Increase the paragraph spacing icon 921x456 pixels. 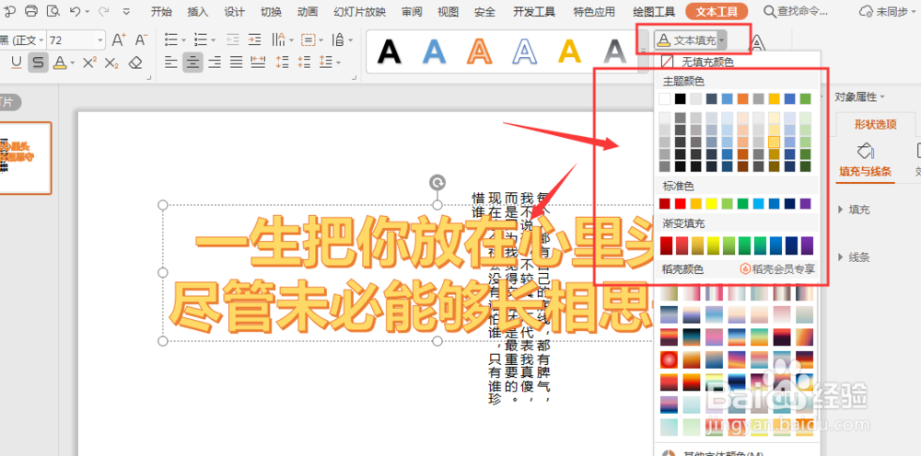pyautogui.click(x=283, y=63)
